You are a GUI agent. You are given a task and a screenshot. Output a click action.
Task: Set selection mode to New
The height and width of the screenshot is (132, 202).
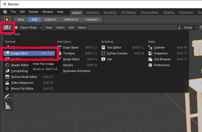21,19
